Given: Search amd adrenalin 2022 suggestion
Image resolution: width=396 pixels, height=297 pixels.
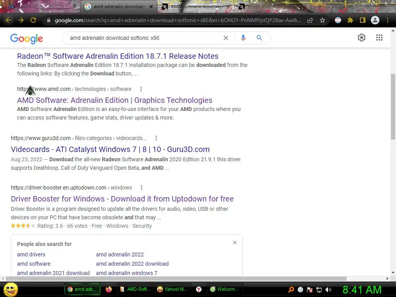Looking at the screenshot, I should coord(120,254).
